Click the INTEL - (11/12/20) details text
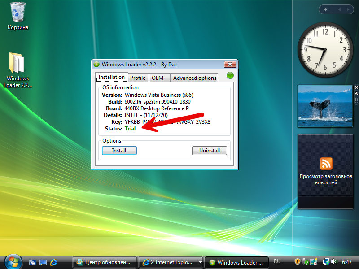Screen dimensions: 359x269 (x=146, y=115)
